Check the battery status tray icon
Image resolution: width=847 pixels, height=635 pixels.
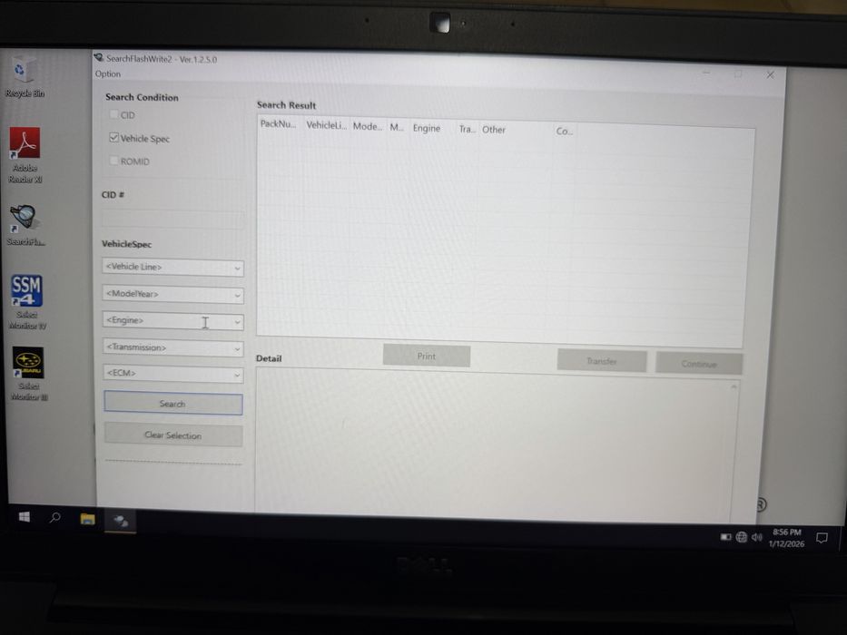(726, 537)
